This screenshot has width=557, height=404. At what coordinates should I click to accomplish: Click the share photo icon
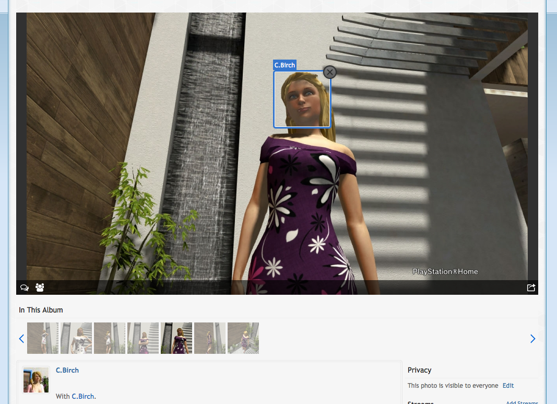[x=531, y=287]
